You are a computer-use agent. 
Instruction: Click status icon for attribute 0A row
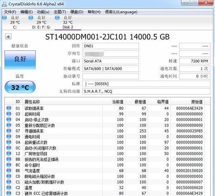(9, 142)
